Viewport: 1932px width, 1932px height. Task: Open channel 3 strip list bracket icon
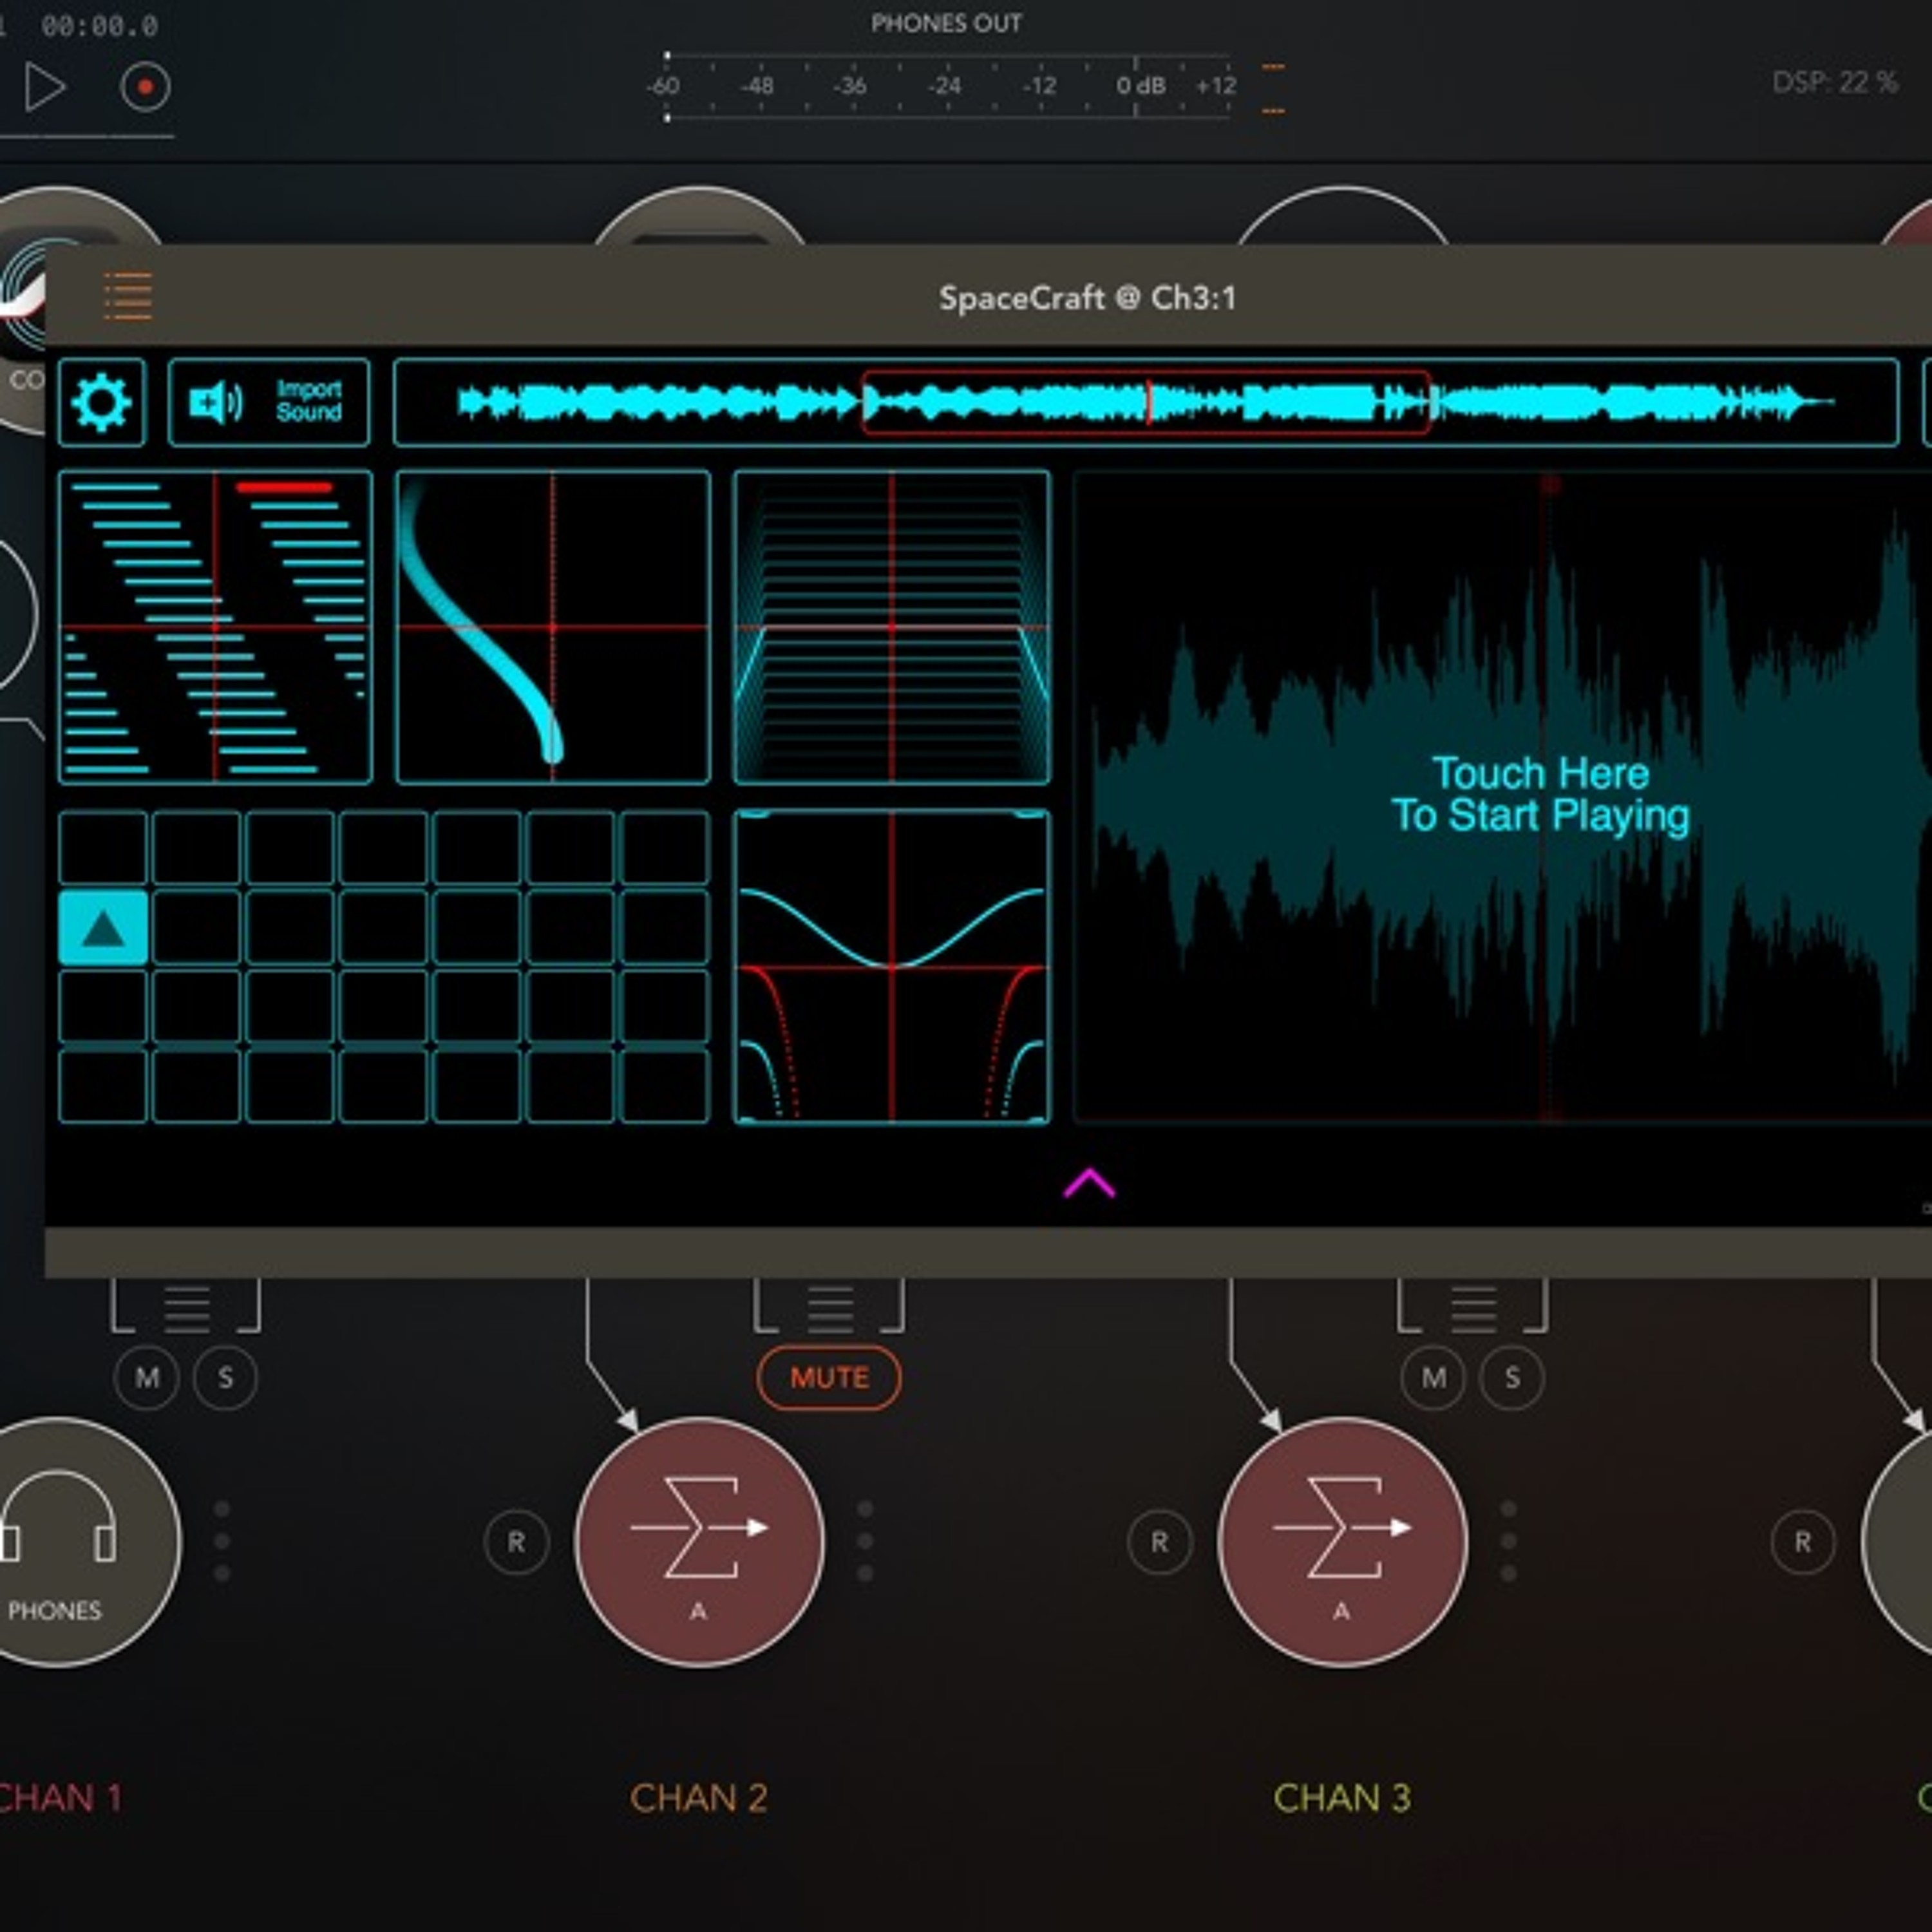[x=1472, y=1306]
